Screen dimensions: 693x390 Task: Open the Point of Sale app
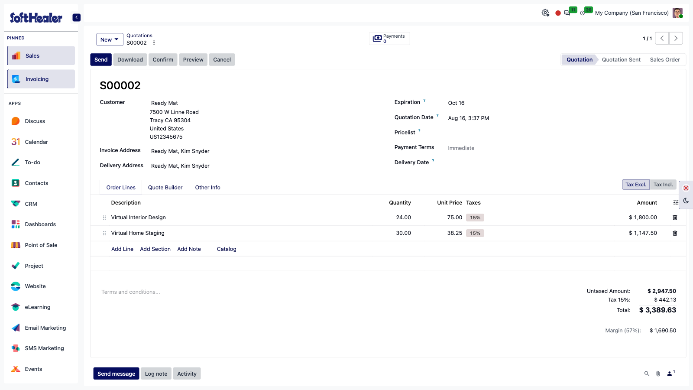(41, 245)
